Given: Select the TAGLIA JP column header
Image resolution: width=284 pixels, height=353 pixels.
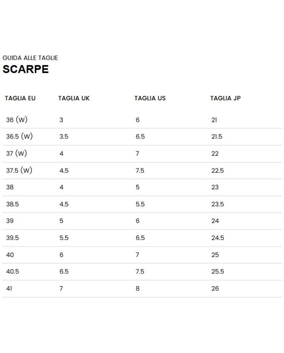Looking at the screenshot, I should tap(225, 98).
